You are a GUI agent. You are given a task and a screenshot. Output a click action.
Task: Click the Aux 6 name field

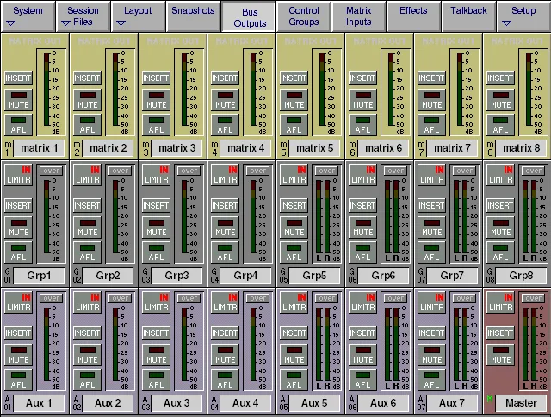pos(383,403)
